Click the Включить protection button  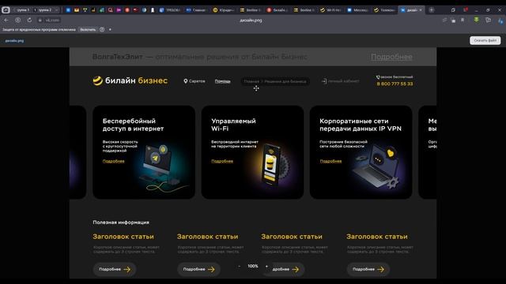pyautogui.click(x=88, y=29)
